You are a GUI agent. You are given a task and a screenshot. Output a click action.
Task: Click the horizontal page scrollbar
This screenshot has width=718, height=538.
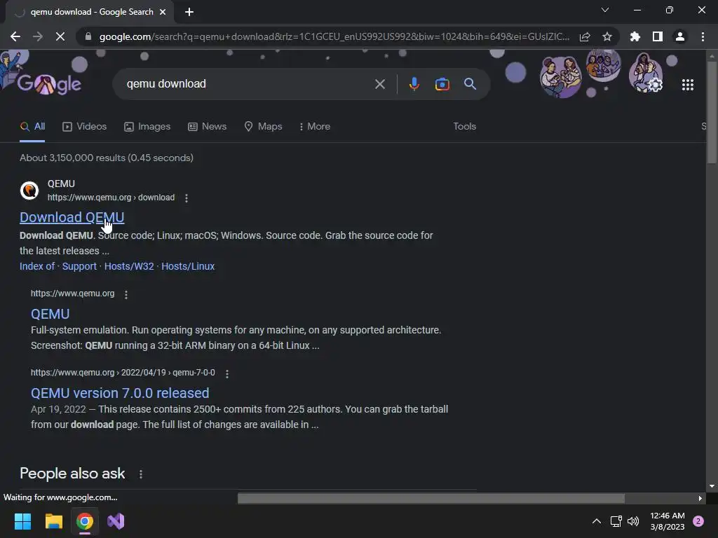tap(431, 498)
